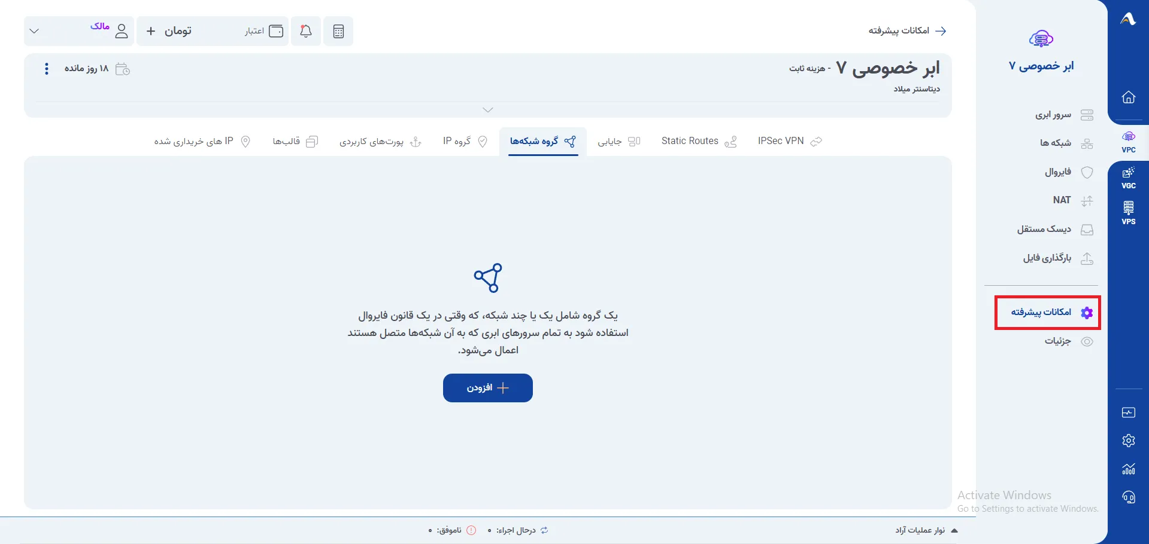Open the support headset icon
The image size is (1149, 544).
pos(1128,497)
